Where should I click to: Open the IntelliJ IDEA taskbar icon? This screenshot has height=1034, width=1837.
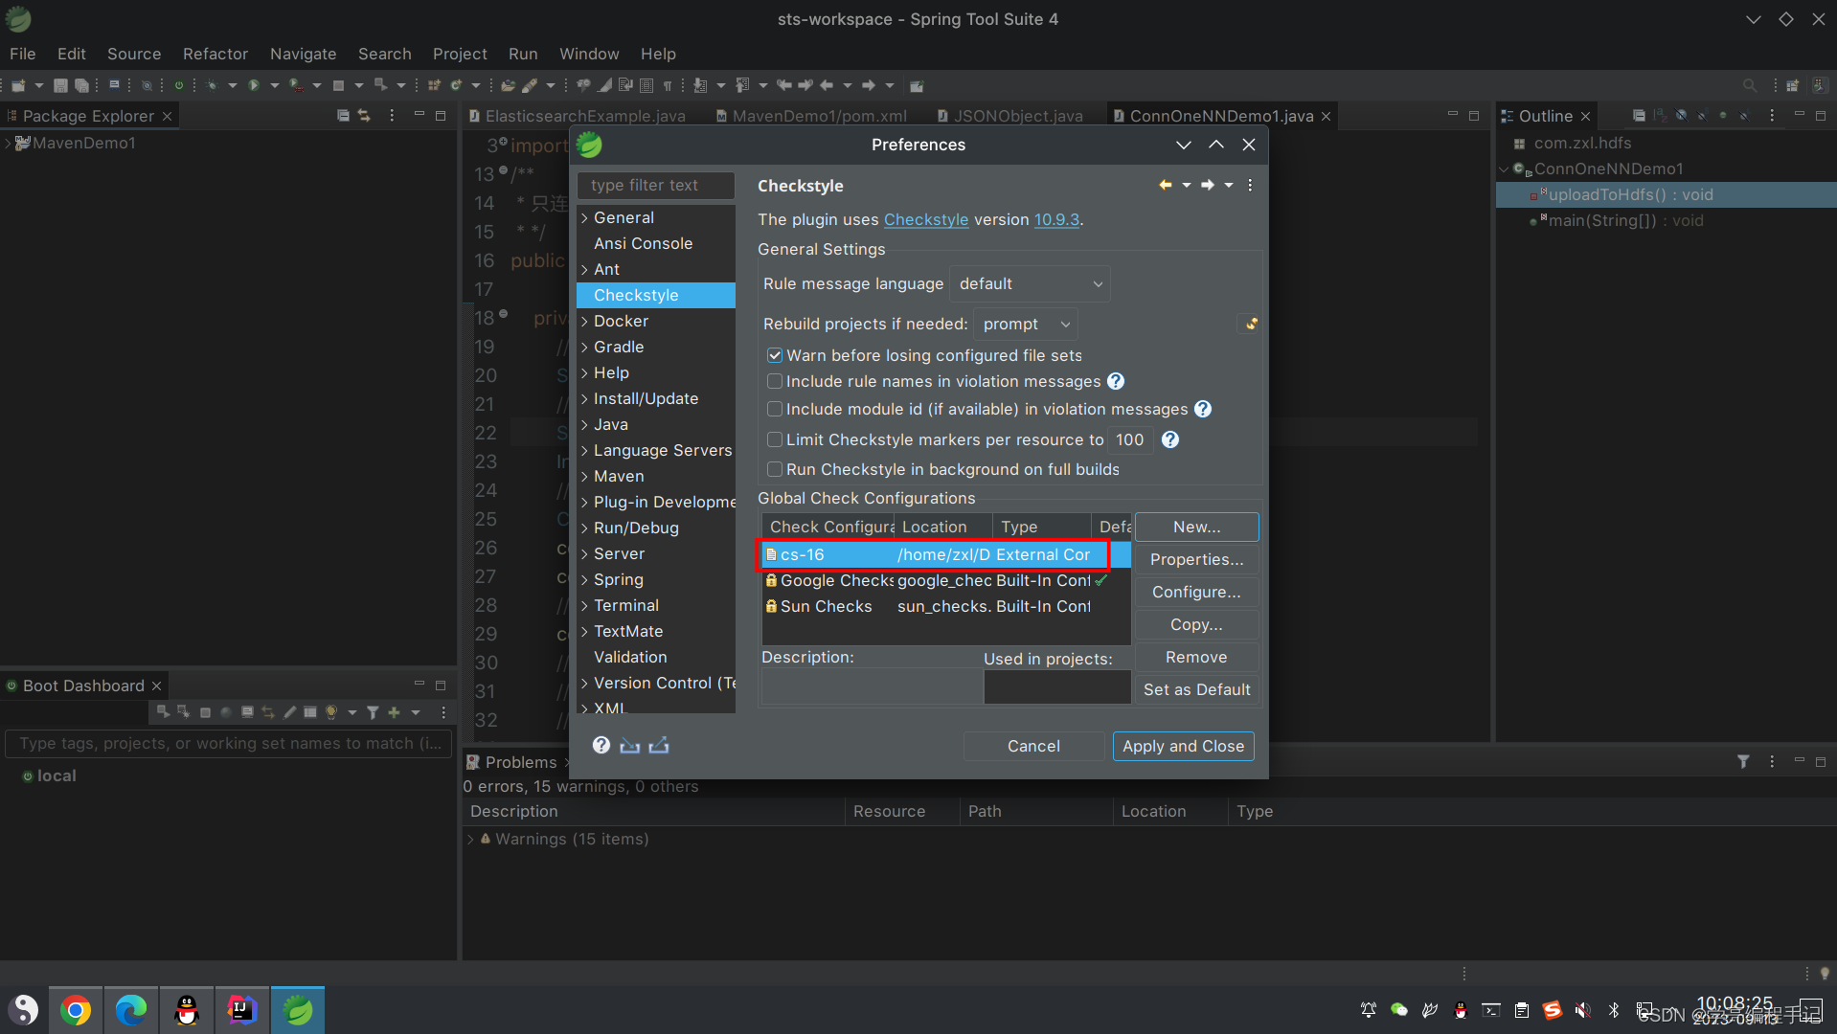click(x=242, y=1010)
